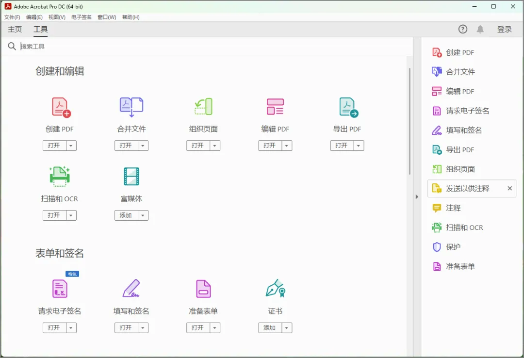
Task: Click 打开 button under 组织页面
Action: tap(198, 146)
